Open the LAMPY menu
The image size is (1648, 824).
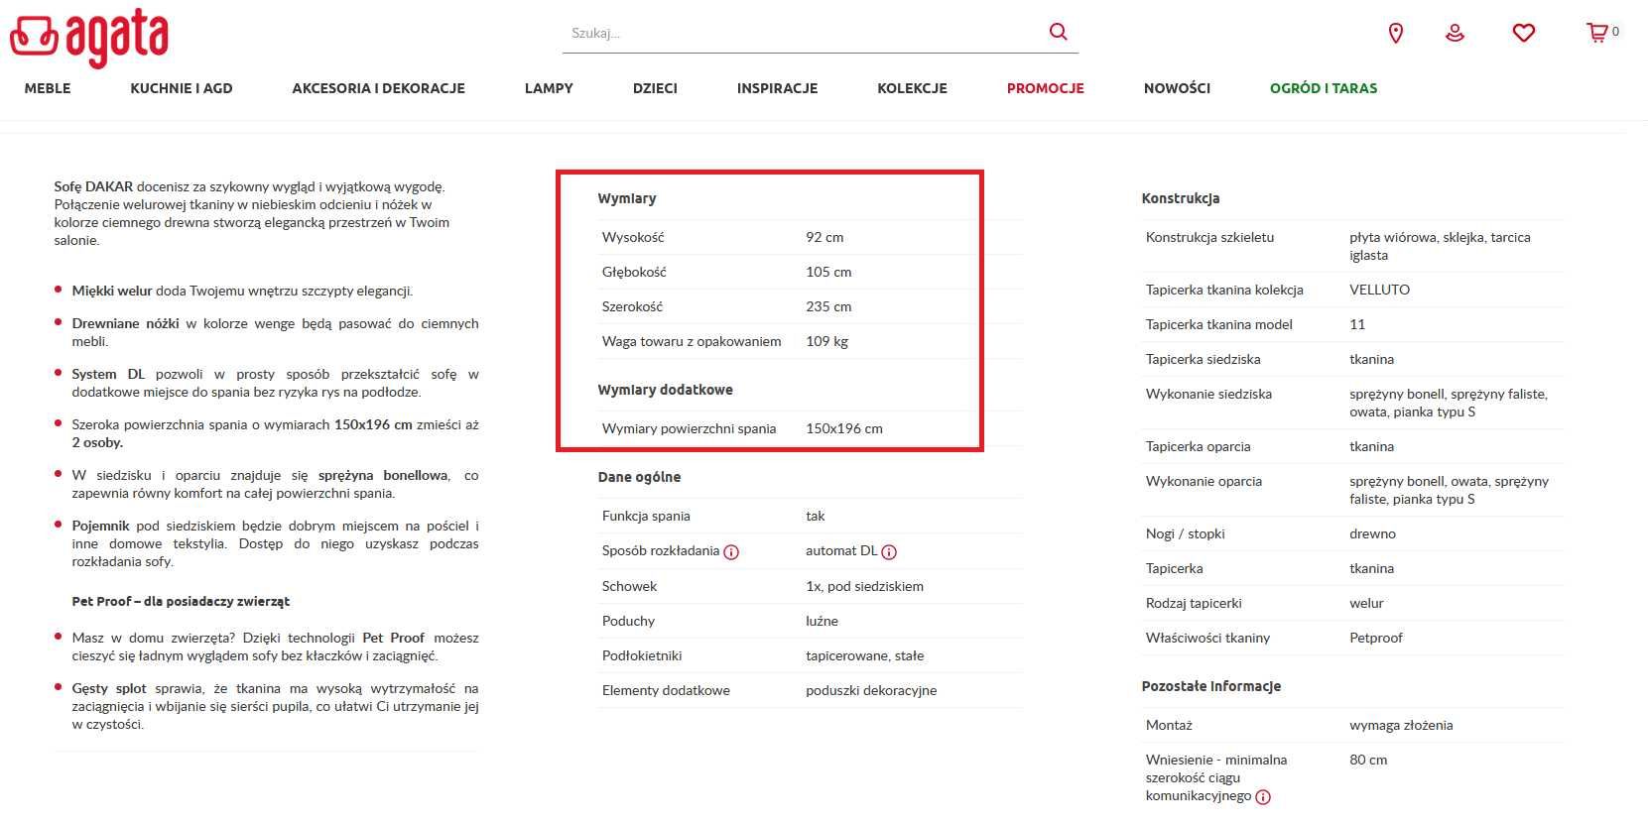click(x=549, y=88)
